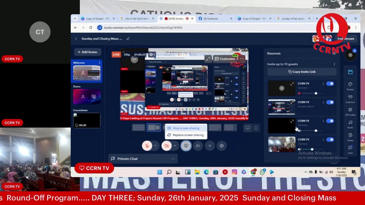Select the first layout option below preview
This screenshot has width=365, height=205.
point(139,128)
